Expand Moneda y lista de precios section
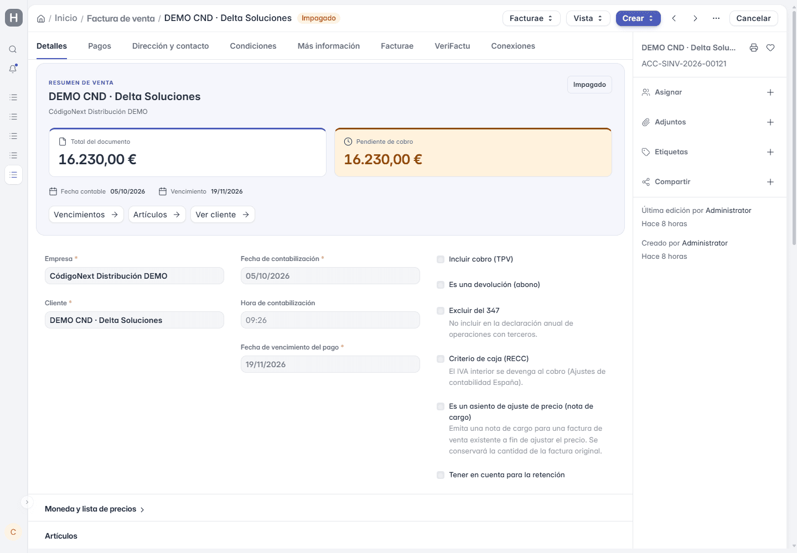The image size is (797, 553). [x=95, y=509]
